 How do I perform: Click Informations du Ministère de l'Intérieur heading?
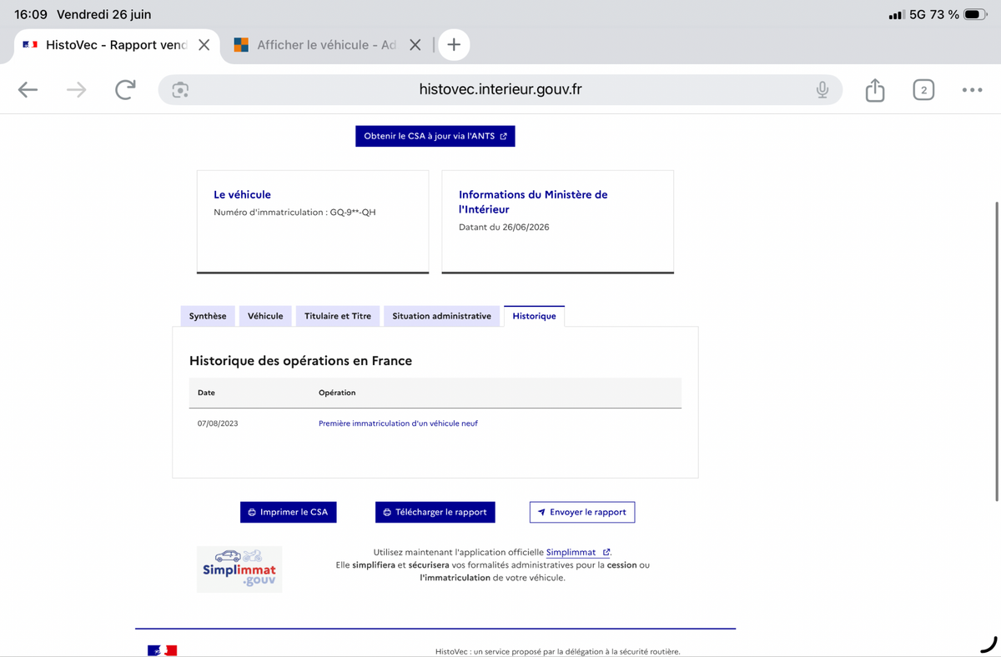[x=533, y=202]
